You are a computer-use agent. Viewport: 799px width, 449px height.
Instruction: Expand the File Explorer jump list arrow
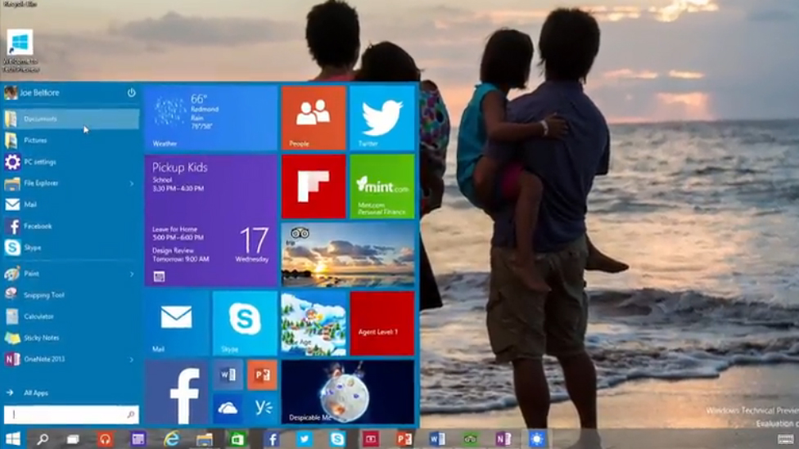point(132,183)
